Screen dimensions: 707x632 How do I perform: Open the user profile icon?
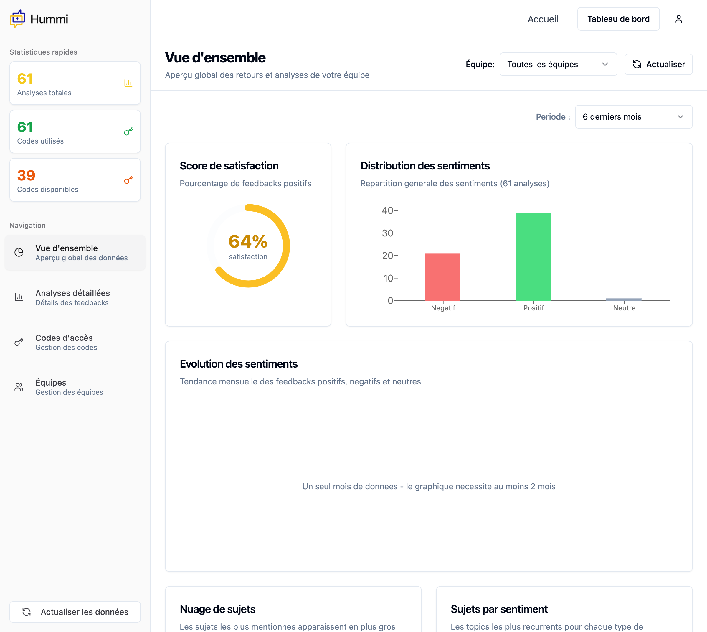tap(678, 19)
